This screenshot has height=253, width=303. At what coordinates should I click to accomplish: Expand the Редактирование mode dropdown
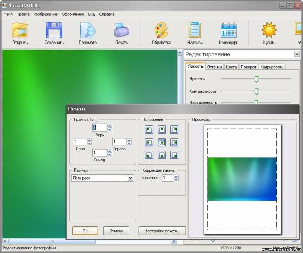[x=297, y=54]
